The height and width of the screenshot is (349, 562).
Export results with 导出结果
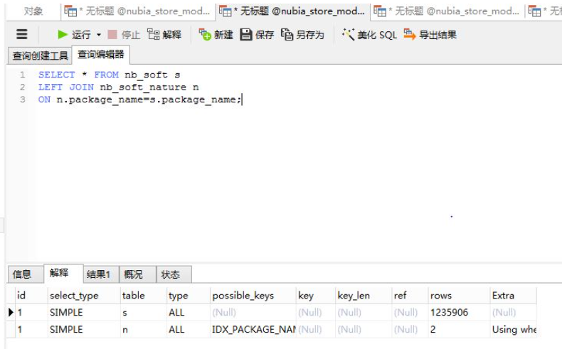[430, 35]
